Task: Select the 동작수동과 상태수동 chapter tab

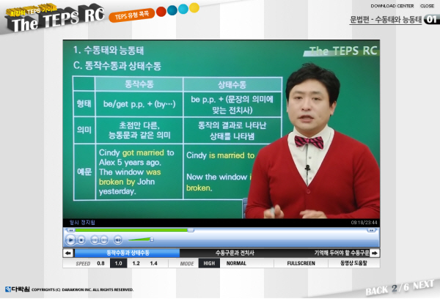Action: coord(128,253)
